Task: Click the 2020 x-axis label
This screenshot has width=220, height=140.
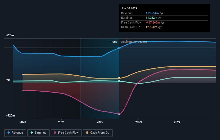Action: (23, 122)
